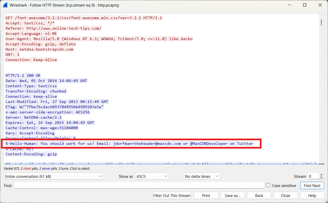The height and width of the screenshot is (203, 328).
Task: Click the Wireshark shark fin title icon
Action: [5, 5]
